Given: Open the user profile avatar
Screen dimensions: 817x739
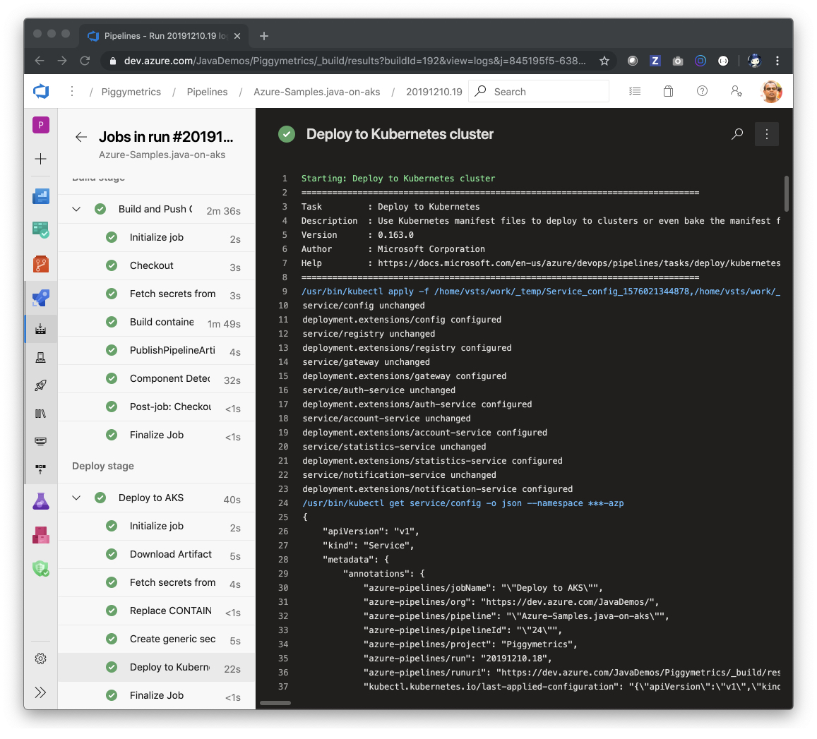Looking at the screenshot, I should tap(772, 92).
